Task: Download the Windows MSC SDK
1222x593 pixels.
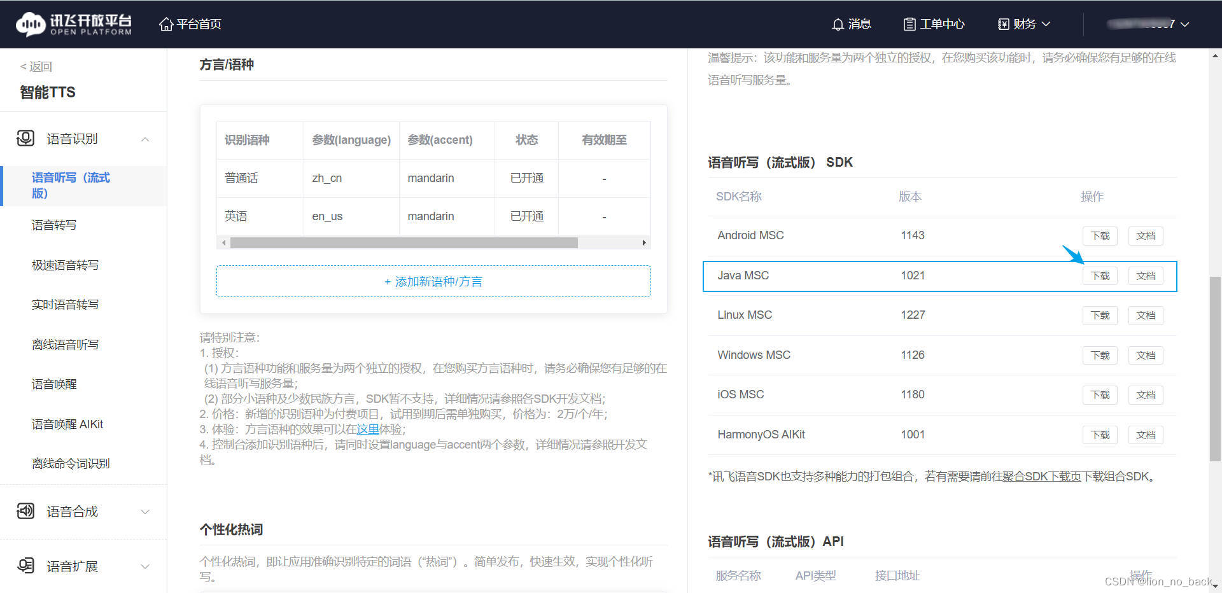Action: 1100,355
